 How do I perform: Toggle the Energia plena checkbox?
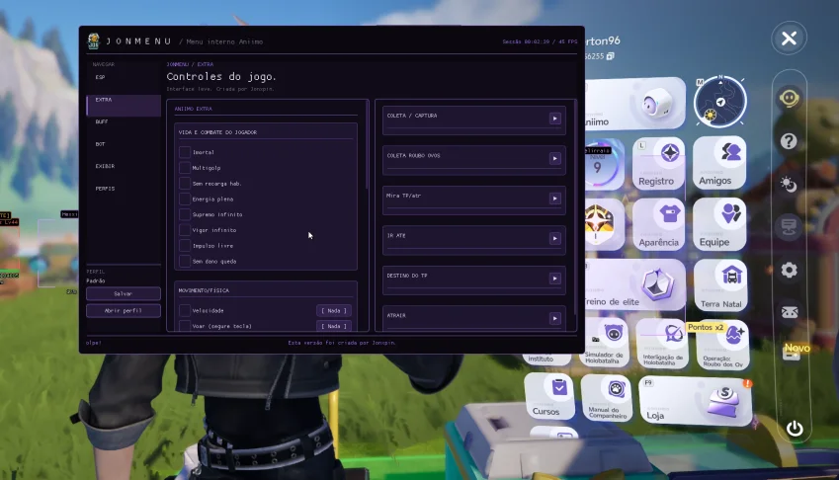click(x=185, y=199)
